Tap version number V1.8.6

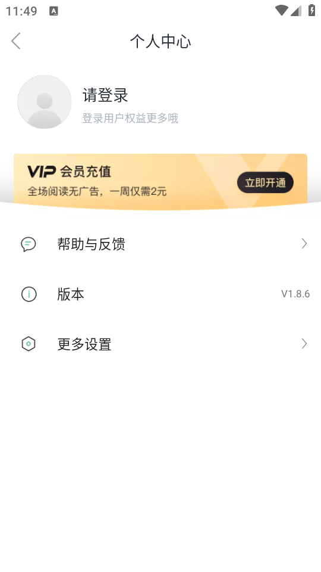pyautogui.click(x=295, y=294)
